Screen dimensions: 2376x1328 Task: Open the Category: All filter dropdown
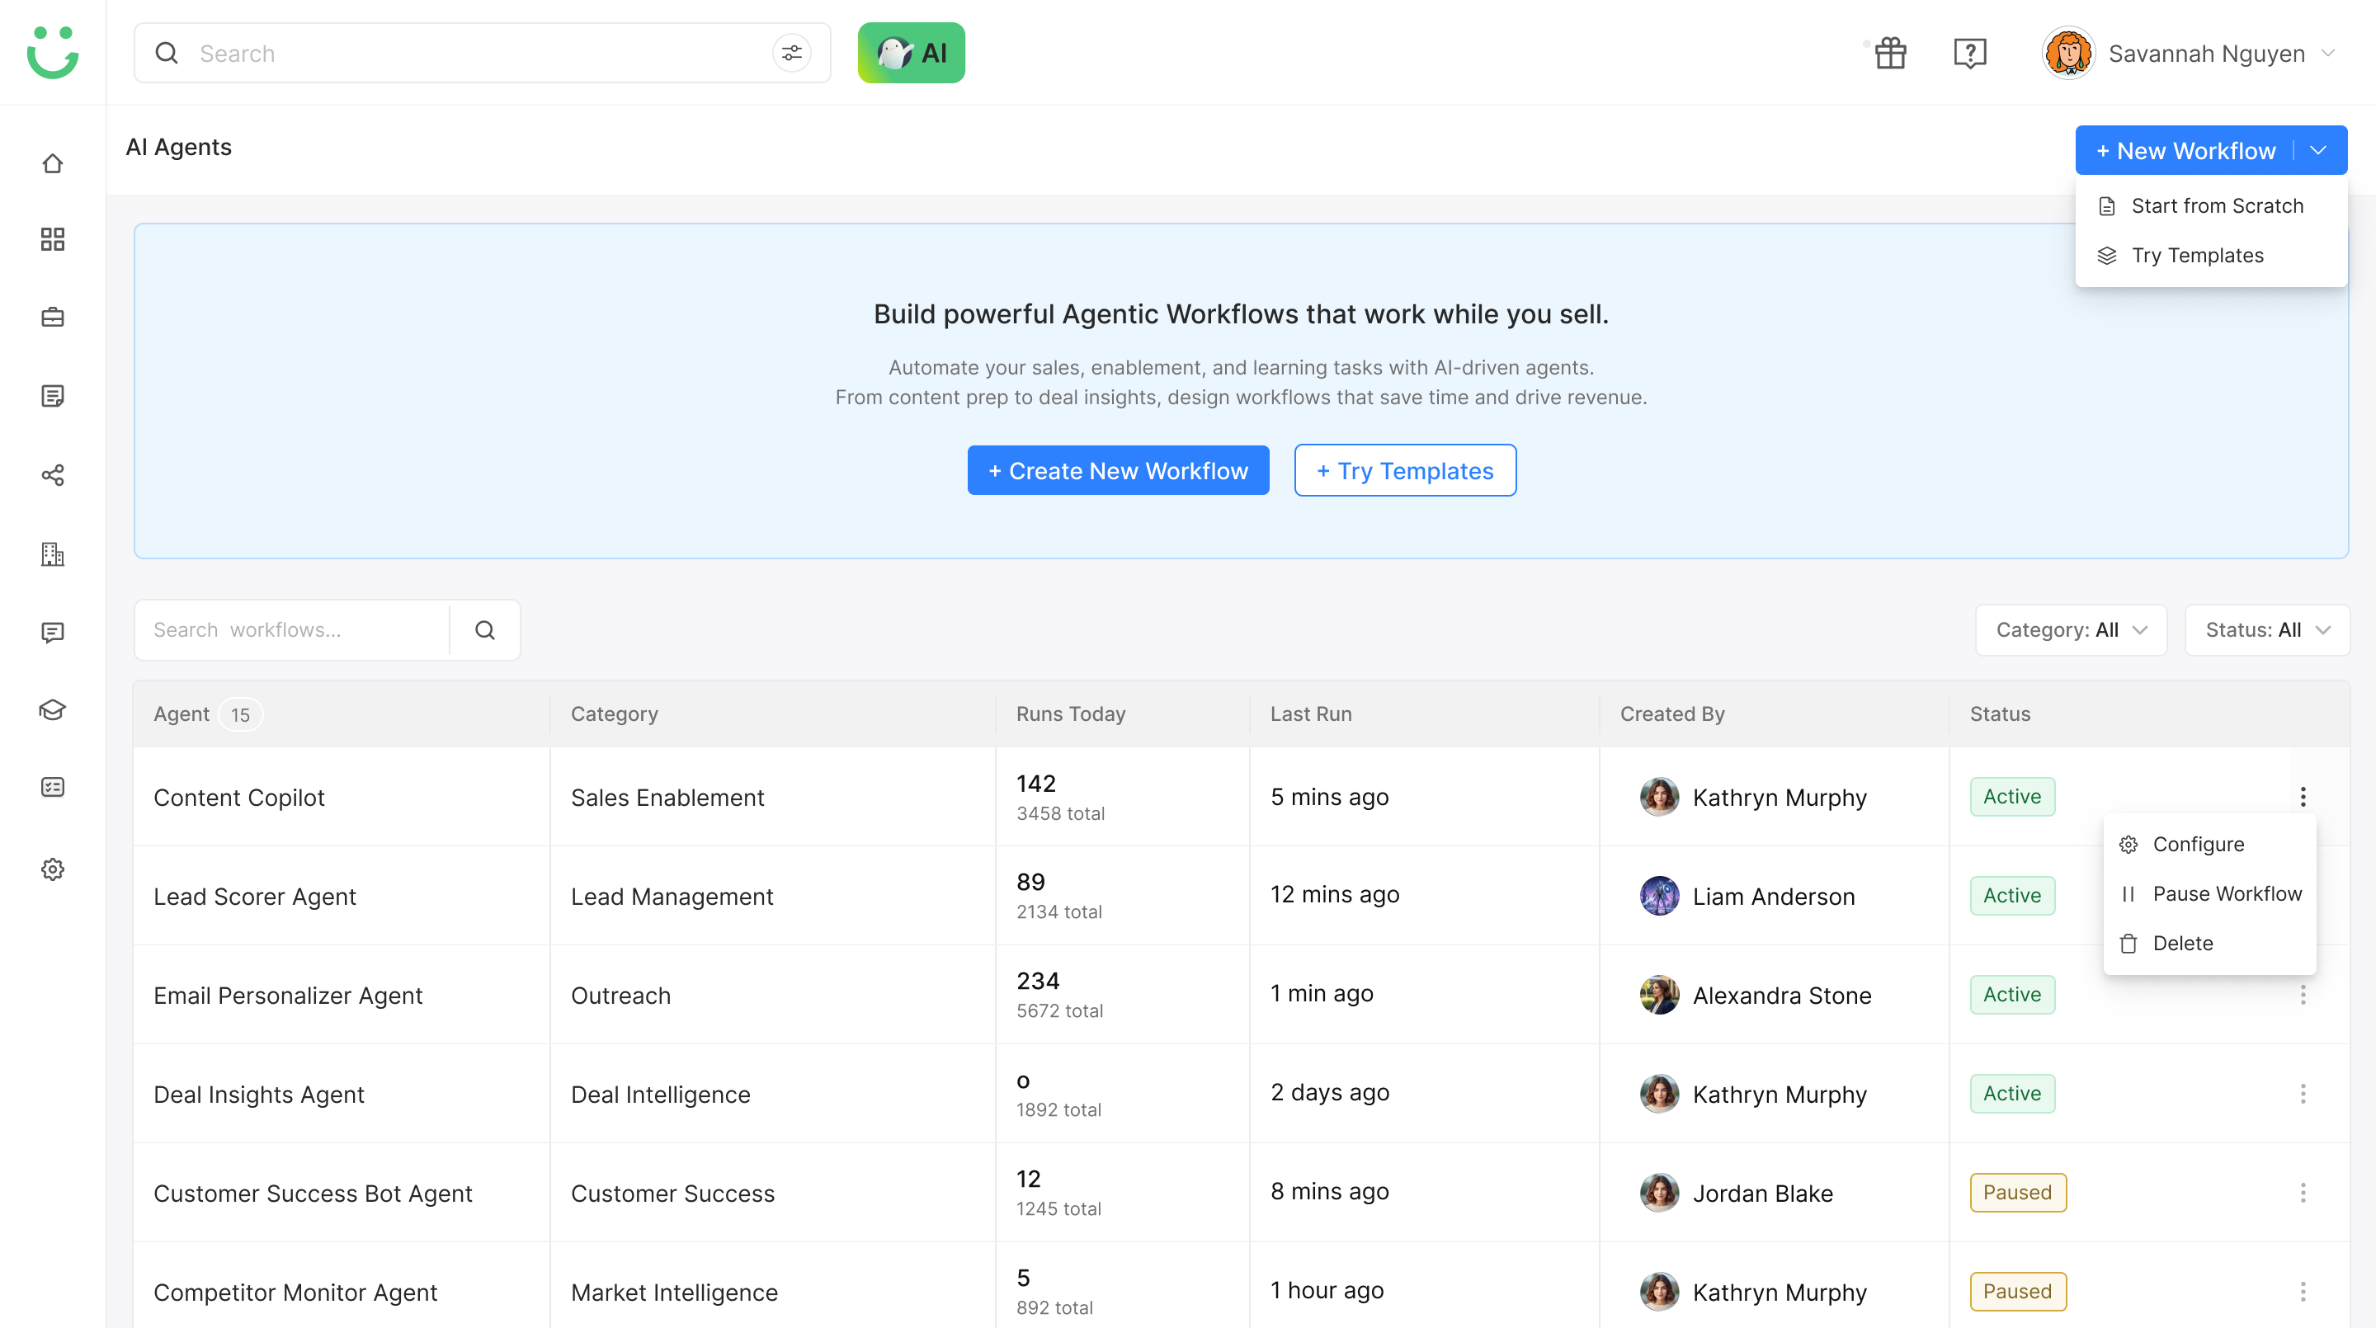tap(2071, 630)
